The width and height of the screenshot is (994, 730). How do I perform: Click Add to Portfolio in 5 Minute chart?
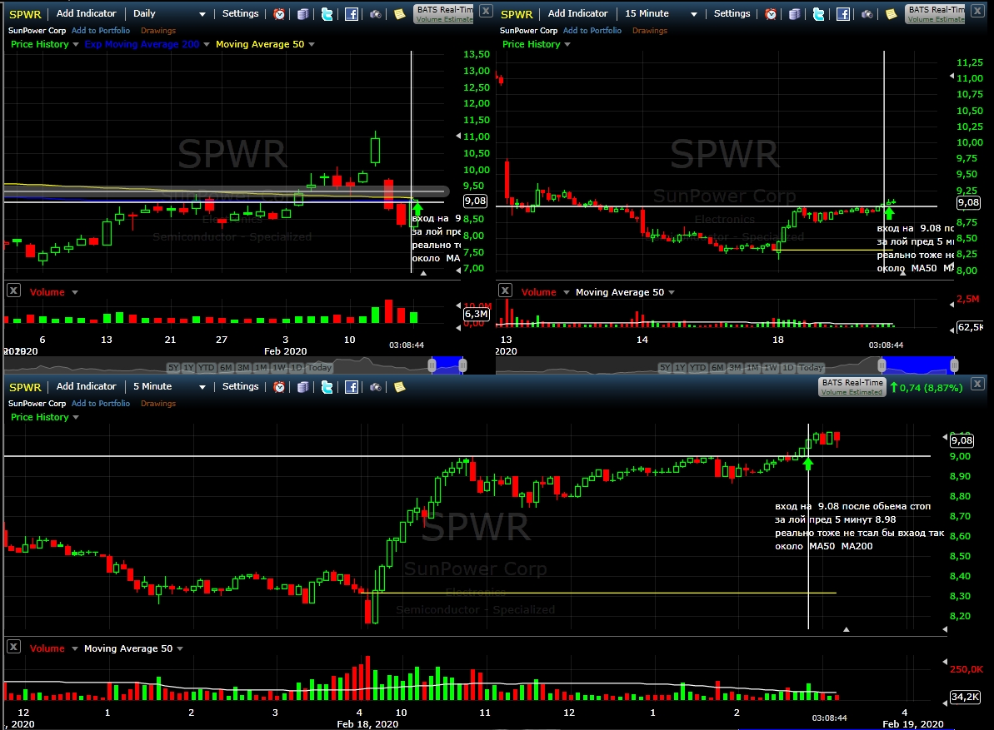click(101, 404)
